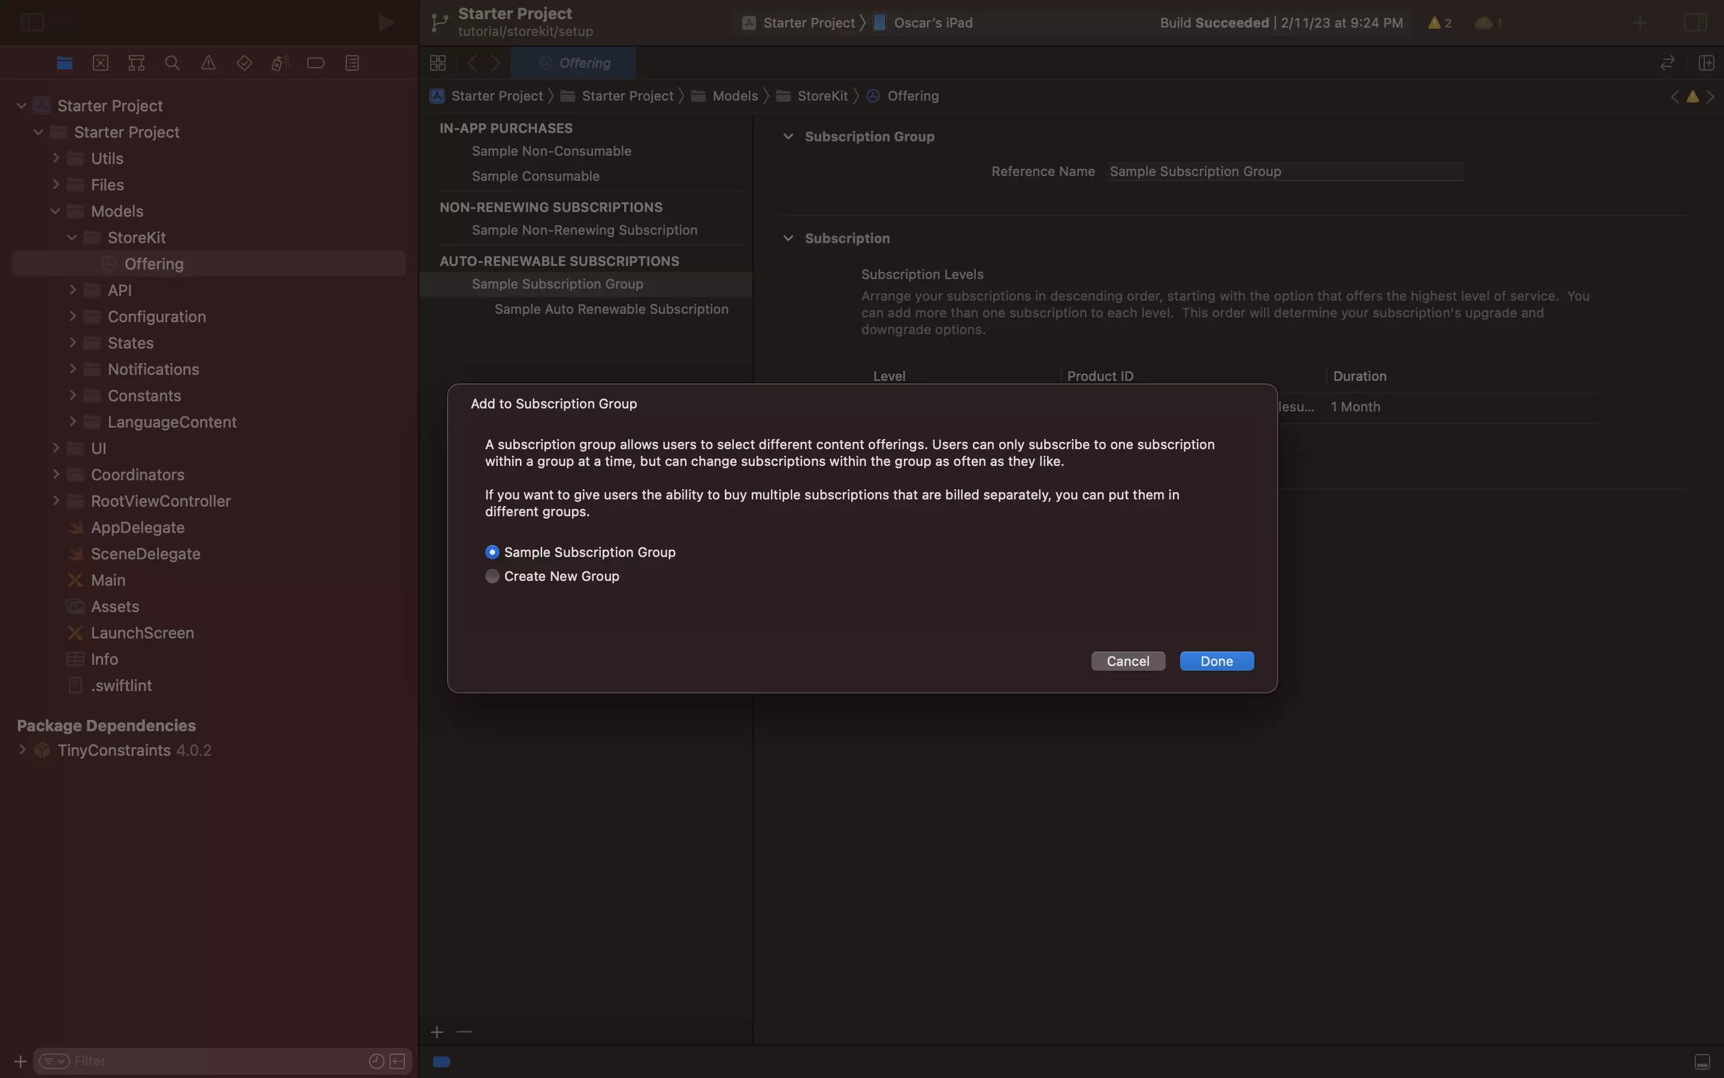Screen dimensions: 1724x1078
Task: Open the Project navigator folder icon
Action: coord(64,63)
